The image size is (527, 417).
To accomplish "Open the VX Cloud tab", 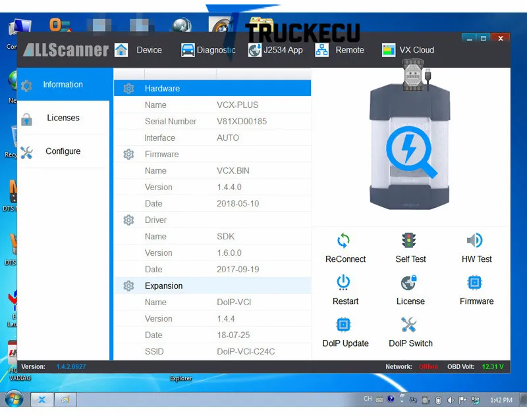I will (x=416, y=50).
